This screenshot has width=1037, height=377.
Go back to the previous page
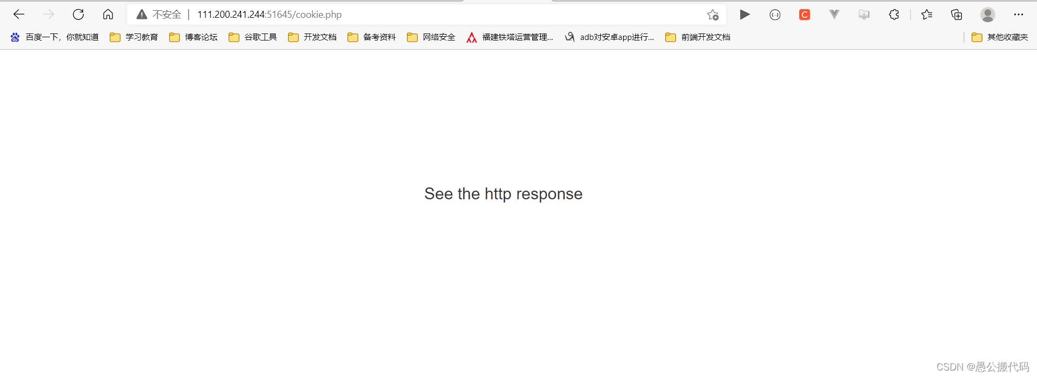click(x=19, y=15)
